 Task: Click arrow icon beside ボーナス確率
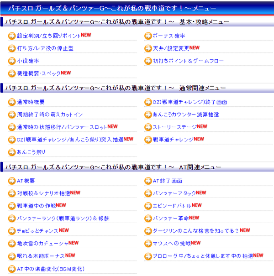(x=148, y=36)
